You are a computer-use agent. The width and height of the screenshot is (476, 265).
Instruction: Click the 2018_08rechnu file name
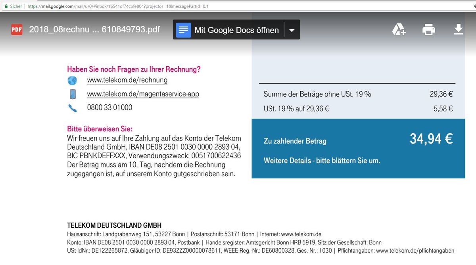[x=94, y=30]
